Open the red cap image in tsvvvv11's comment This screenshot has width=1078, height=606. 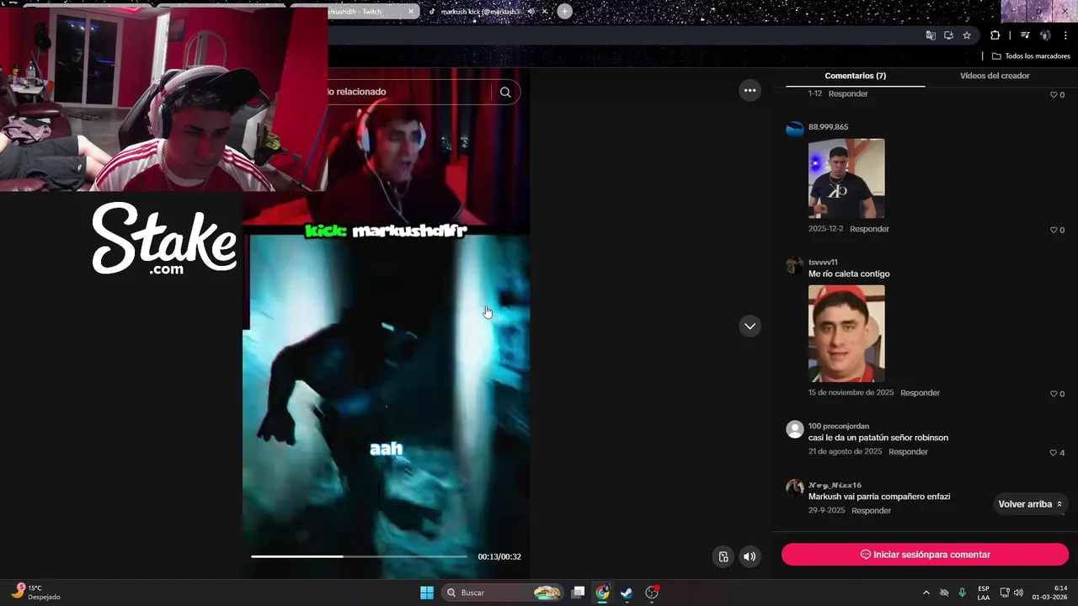(846, 333)
